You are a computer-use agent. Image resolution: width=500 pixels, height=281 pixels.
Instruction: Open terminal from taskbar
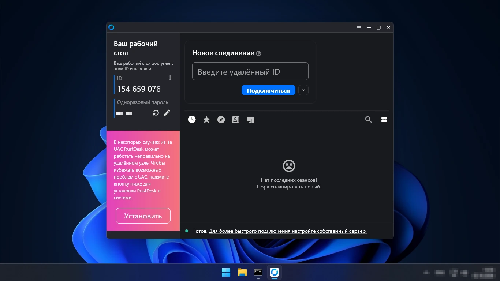point(258,272)
